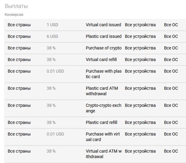Click Все устройства in Plastic card refill row
Image resolution: width=186 pixels, height=163 pixels.
click(x=140, y=122)
